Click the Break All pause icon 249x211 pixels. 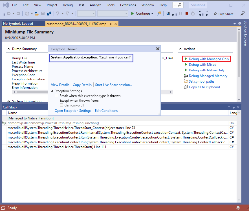click(180, 13)
